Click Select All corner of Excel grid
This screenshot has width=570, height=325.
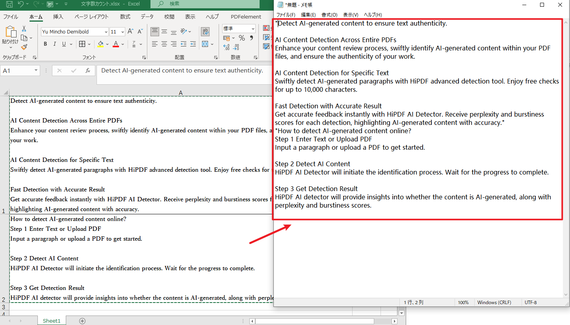[4, 93]
